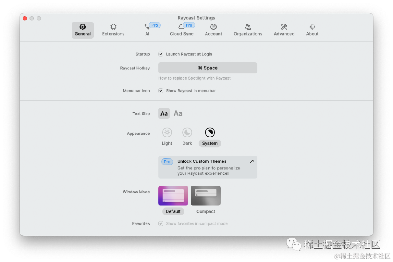This screenshot has width=393, height=262.
Task: Open the Organizations tab
Action: point(248,30)
